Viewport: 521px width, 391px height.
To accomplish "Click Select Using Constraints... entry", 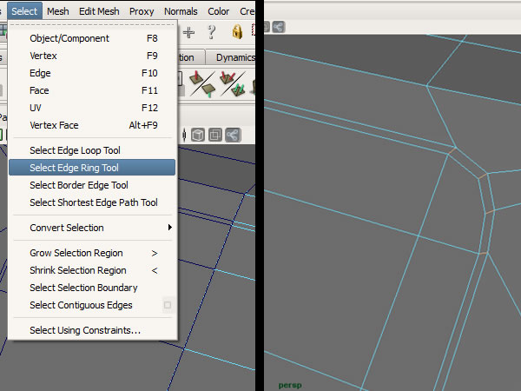I will click(x=85, y=330).
